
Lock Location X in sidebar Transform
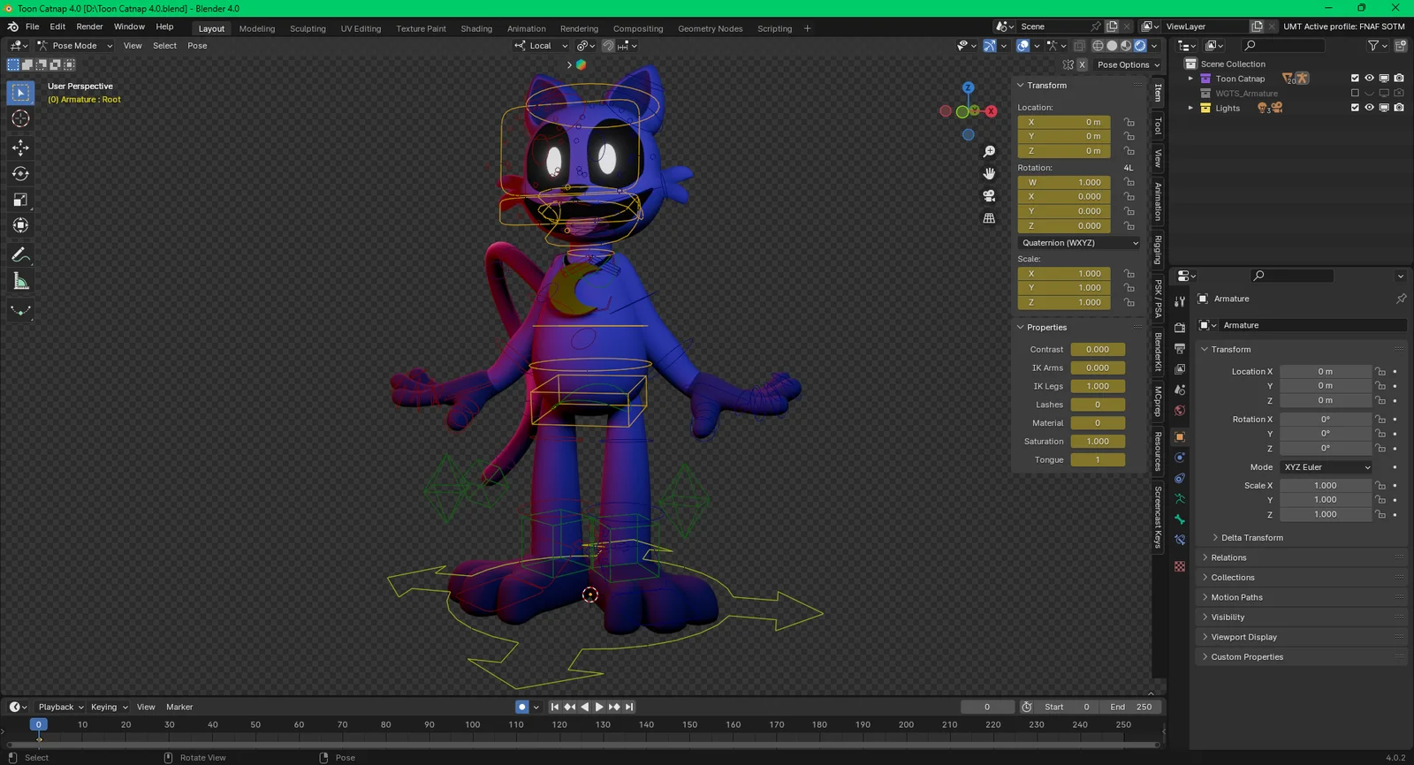pyautogui.click(x=1129, y=122)
